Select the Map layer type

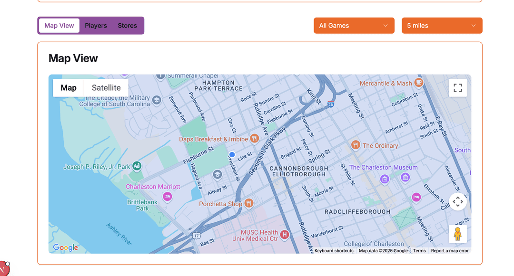point(69,87)
